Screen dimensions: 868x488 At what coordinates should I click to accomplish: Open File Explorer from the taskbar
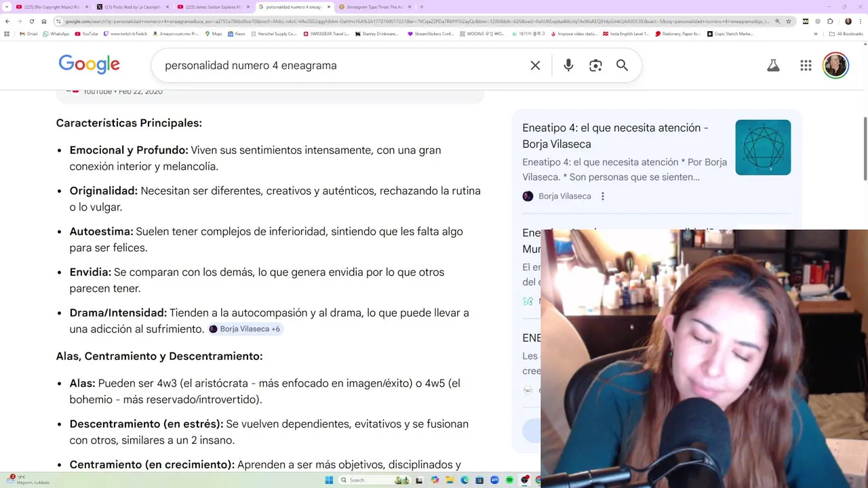[x=450, y=480]
